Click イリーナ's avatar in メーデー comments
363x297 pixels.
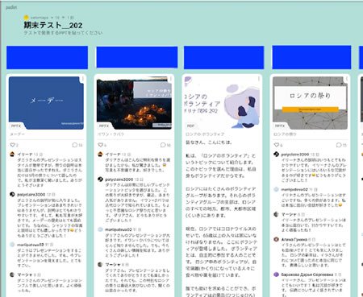click(12, 154)
